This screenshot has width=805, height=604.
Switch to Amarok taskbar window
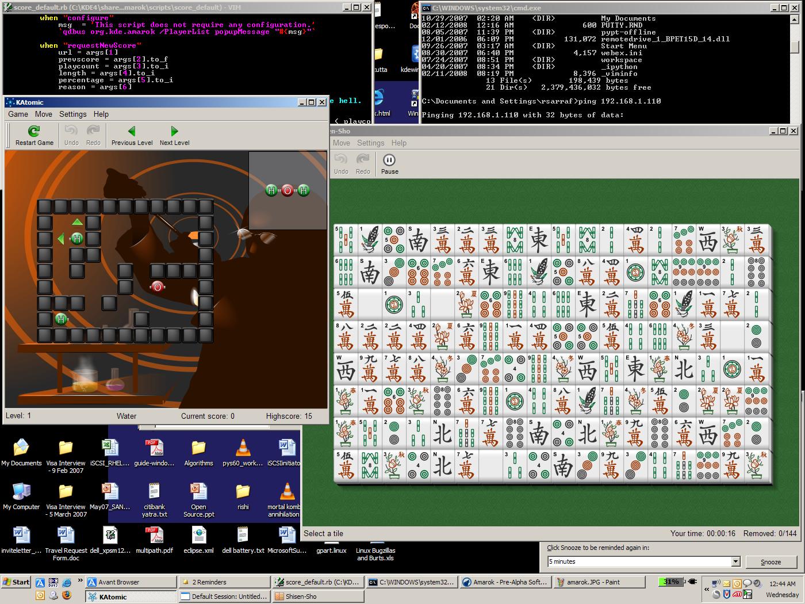click(505, 582)
